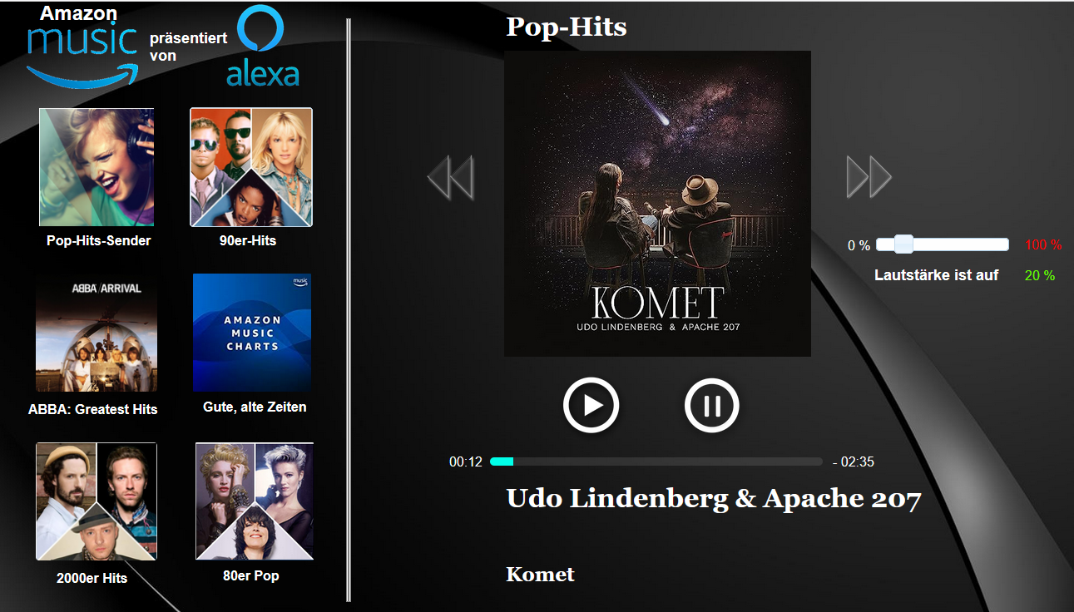Click the Gute, alte Zeiten label
The width and height of the screenshot is (1074, 612).
[x=255, y=407]
